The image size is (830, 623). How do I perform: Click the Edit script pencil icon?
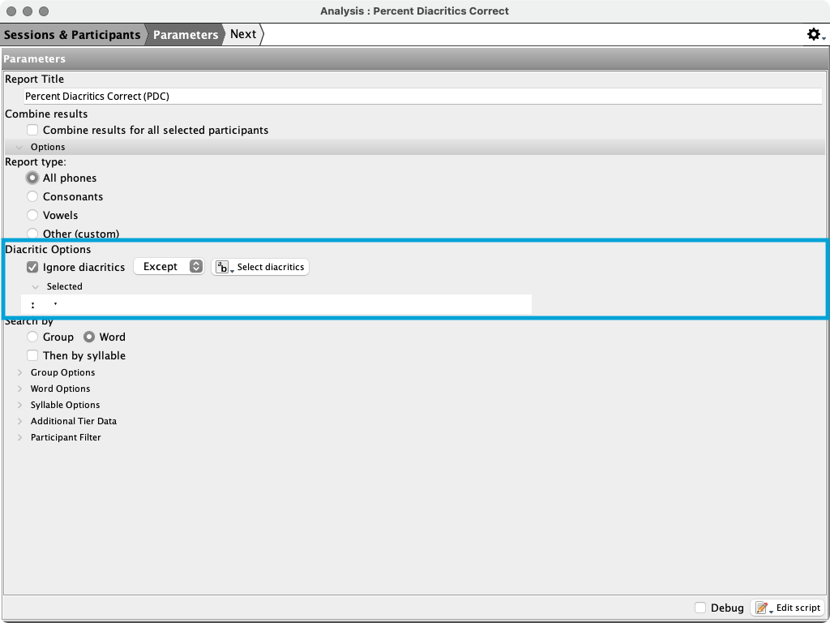click(x=762, y=608)
